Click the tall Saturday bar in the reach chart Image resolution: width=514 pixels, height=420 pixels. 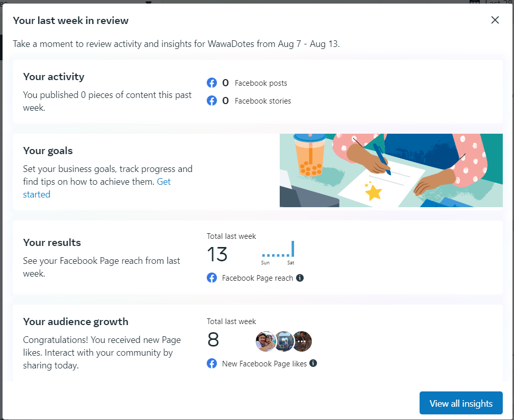click(292, 249)
